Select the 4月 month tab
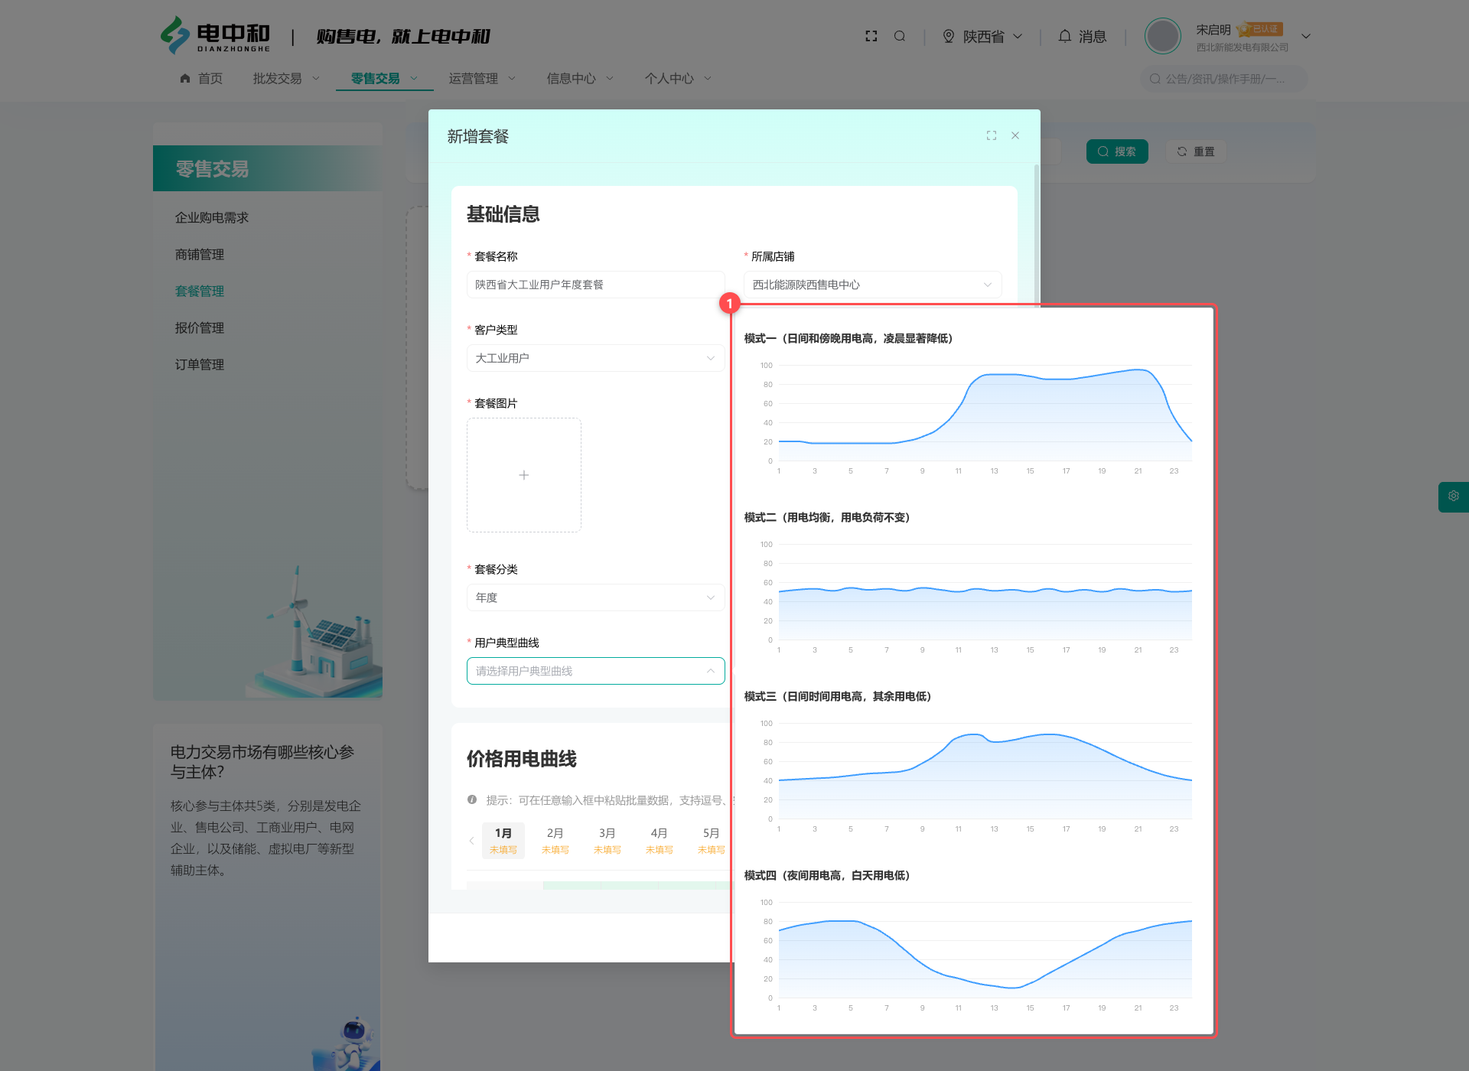The height and width of the screenshot is (1071, 1469). coord(660,841)
